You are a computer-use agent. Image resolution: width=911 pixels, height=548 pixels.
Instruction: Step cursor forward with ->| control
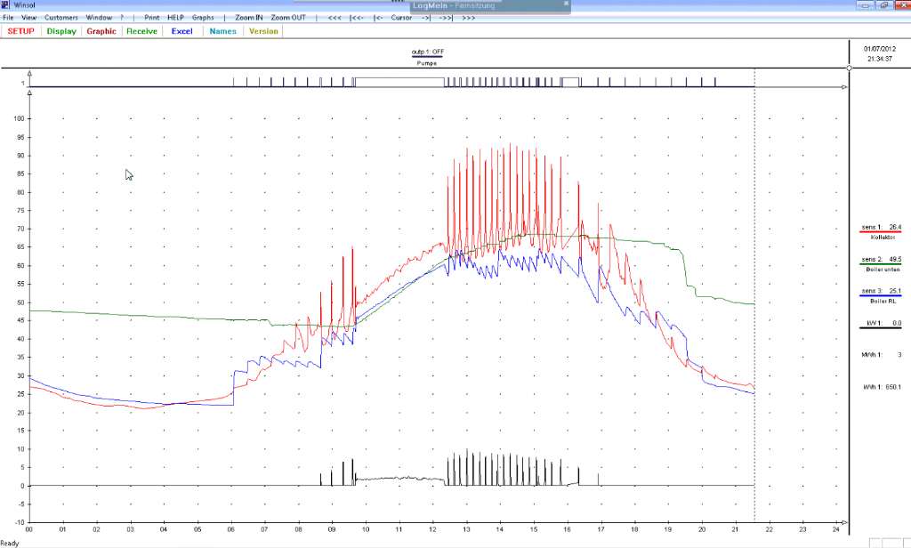click(426, 18)
